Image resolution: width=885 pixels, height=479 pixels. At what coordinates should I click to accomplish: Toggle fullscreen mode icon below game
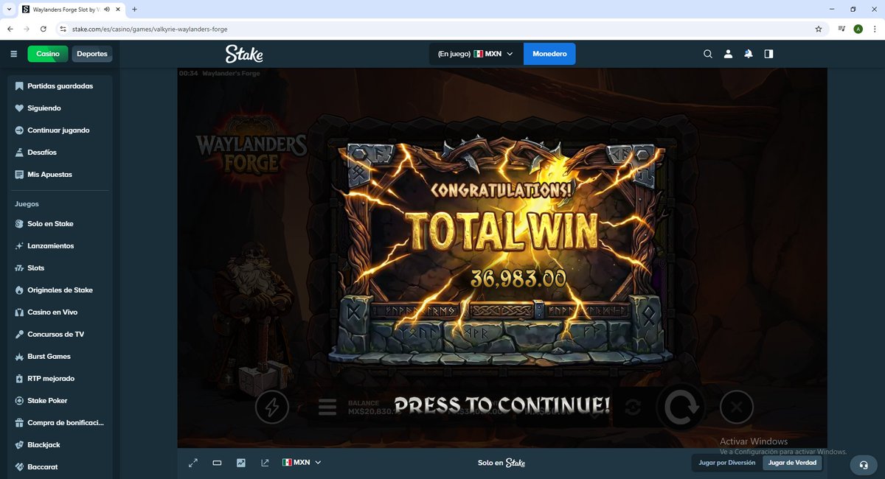pyautogui.click(x=193, y=463)
